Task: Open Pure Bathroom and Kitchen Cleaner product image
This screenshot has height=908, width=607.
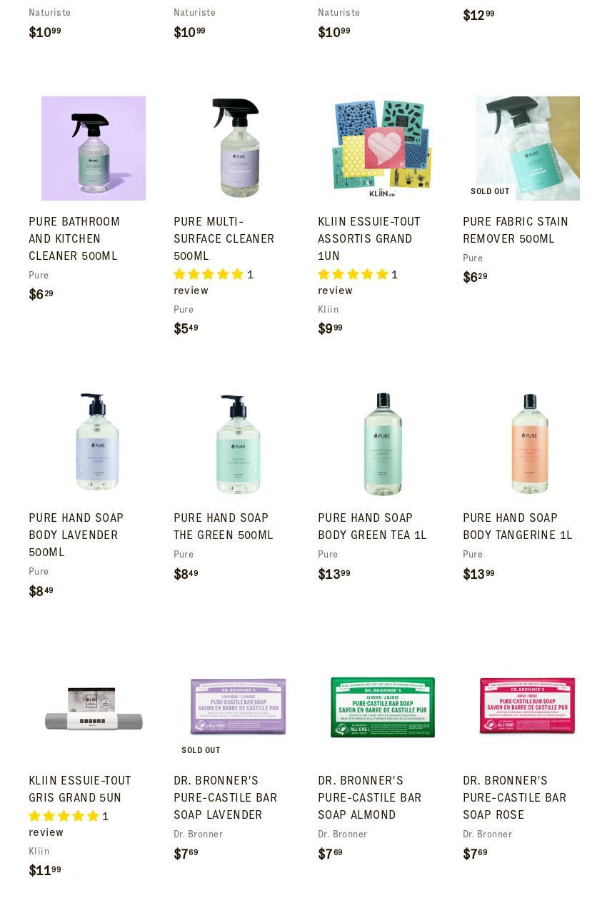Action: pos(94,148)
